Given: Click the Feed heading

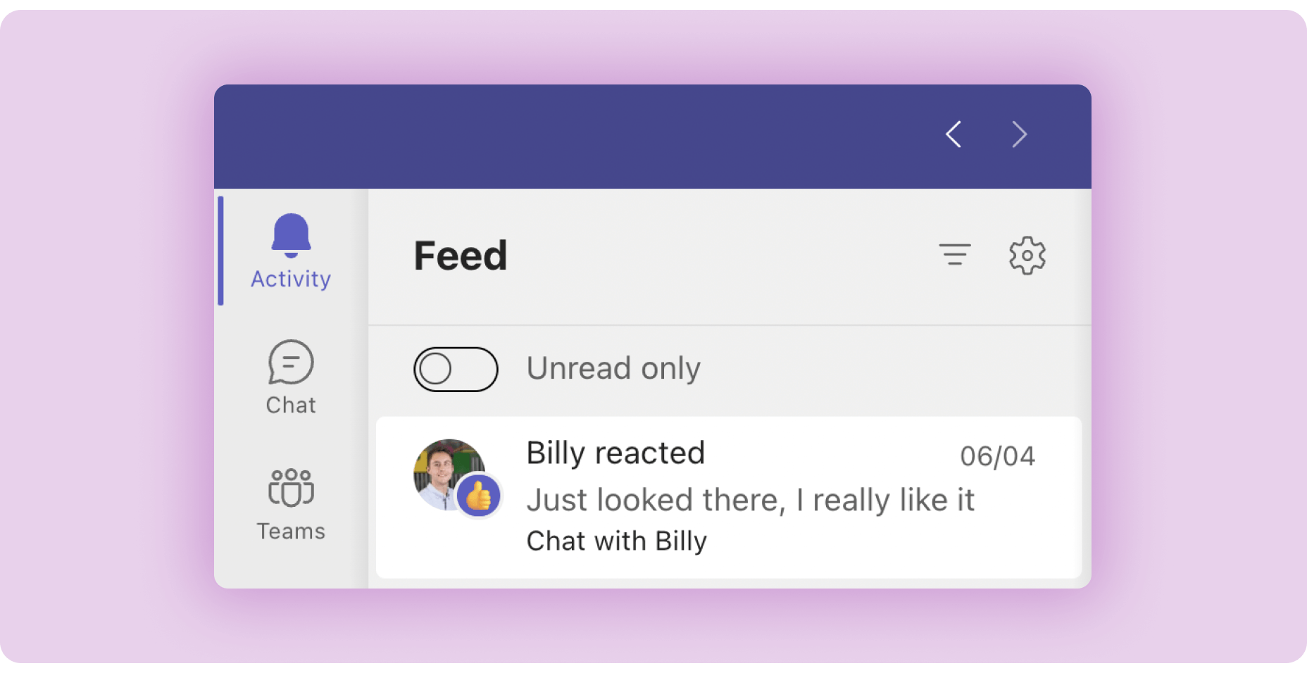Looking at the screenshot, I should click(x=461, y=255).
